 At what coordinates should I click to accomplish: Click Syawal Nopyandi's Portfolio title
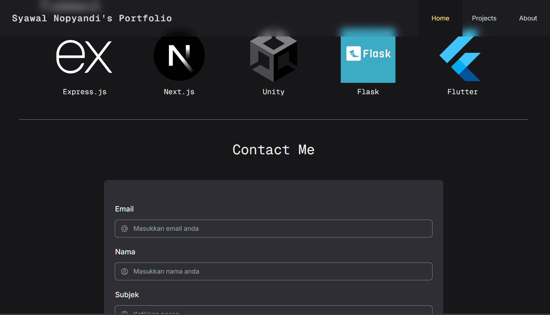click(92, 18)
